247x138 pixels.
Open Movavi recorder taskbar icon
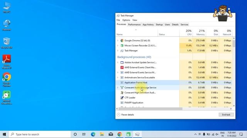[129, 134]
